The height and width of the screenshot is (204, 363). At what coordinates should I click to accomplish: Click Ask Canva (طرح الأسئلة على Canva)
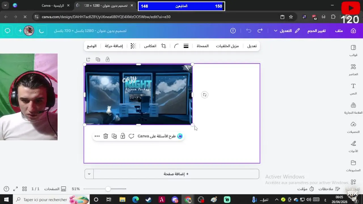click(x=160, y=136)
